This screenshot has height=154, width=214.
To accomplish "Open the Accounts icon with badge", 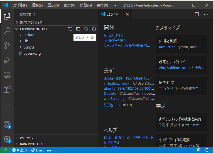I will point(7,125).
